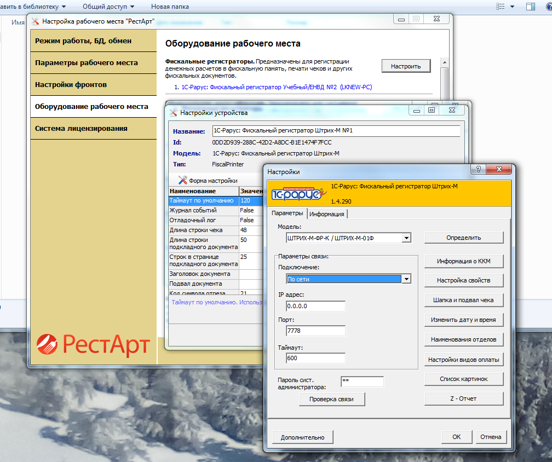Open Параметры рабочего места section
This screenshot has width=552, height=462.
tap(93, 62)
